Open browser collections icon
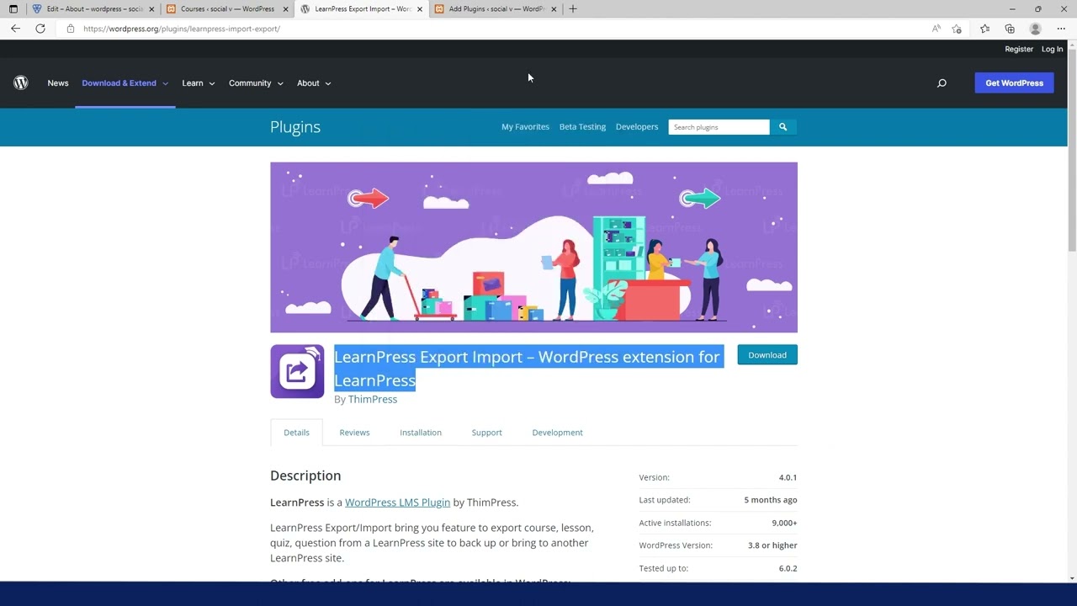This screenshot has width=1077, height=606. [x=1010, y=29]
